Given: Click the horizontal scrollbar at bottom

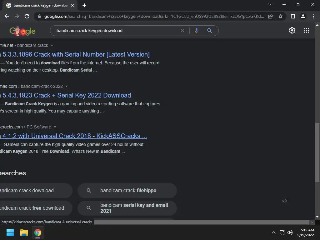Looking at the screenshot, I should (202, 222).
